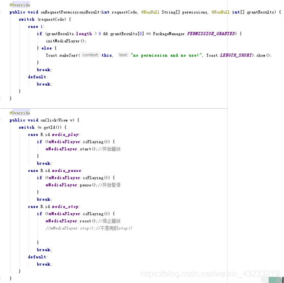Click the '//开始暂停' comment

[109, 185]
